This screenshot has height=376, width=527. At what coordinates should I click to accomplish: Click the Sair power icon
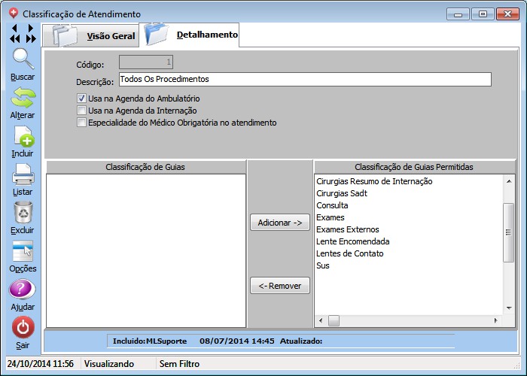23,328
